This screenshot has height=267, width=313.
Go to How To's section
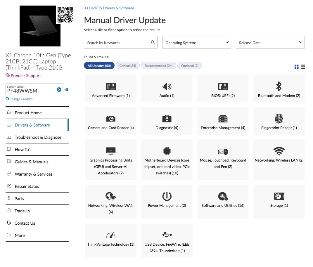tap(37, 150)
